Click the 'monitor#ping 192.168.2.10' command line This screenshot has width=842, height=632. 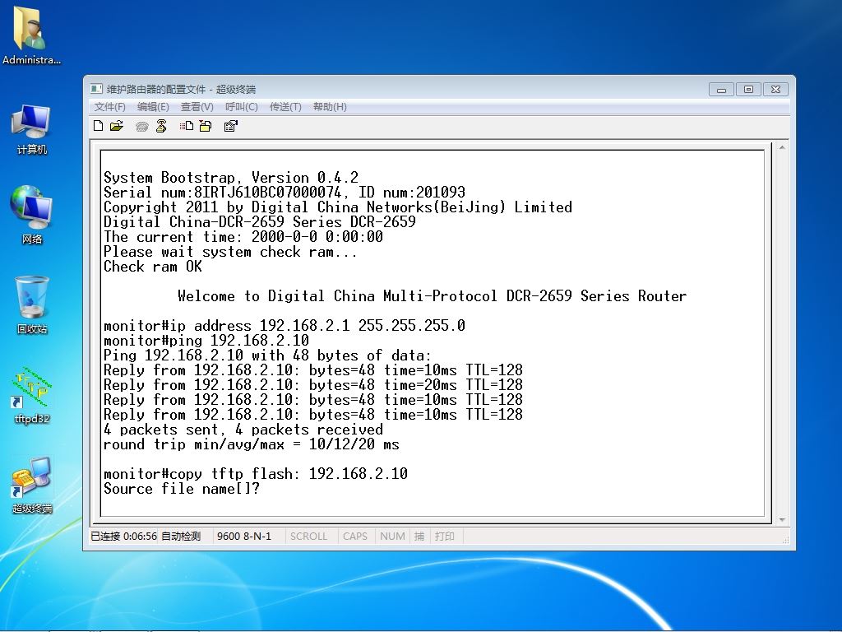pyautogui.click(x=206, y=340)
